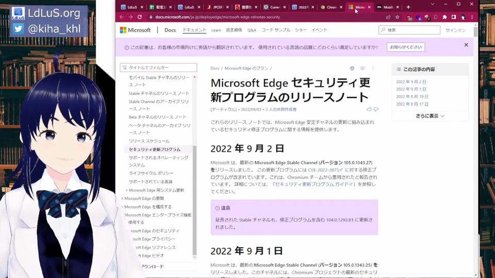
Task: Click the Microsoft logo
Action: [135, 30]
